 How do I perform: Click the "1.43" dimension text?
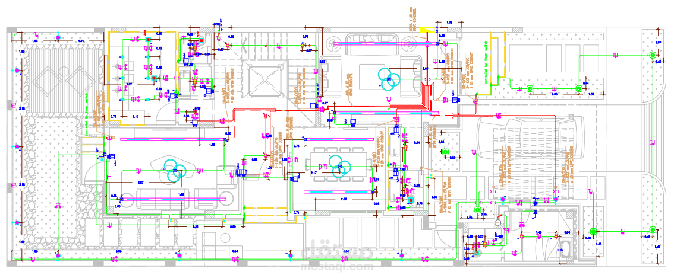[x=658, y=248]
